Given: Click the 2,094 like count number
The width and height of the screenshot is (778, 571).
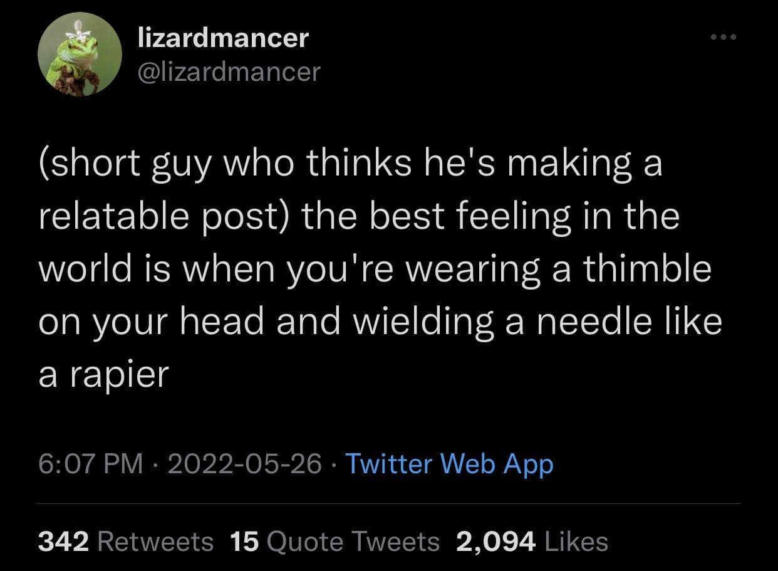Looking at the screenshot, I should point(495,542).
